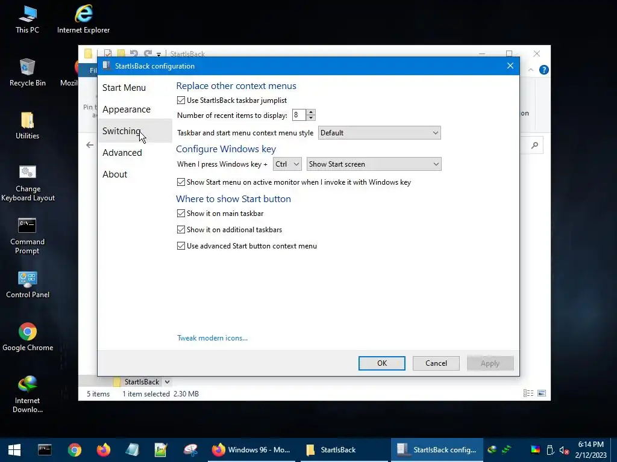Close the StartIsBack configuration dialog

pos(510,66)
